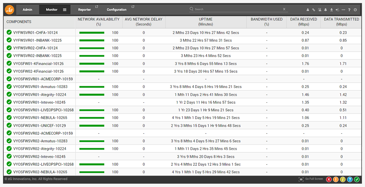Click the chain link icon in header
This screenshot has height=187, width=365.
point(314,10)
